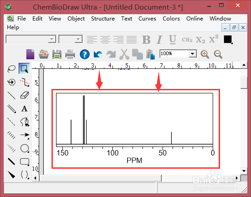
Task: Click the vertical scrollbar down arrow
Action: (244, 171)
